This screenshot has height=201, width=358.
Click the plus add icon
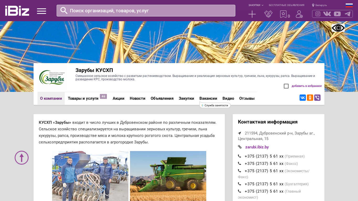click(x=252, y=14)
